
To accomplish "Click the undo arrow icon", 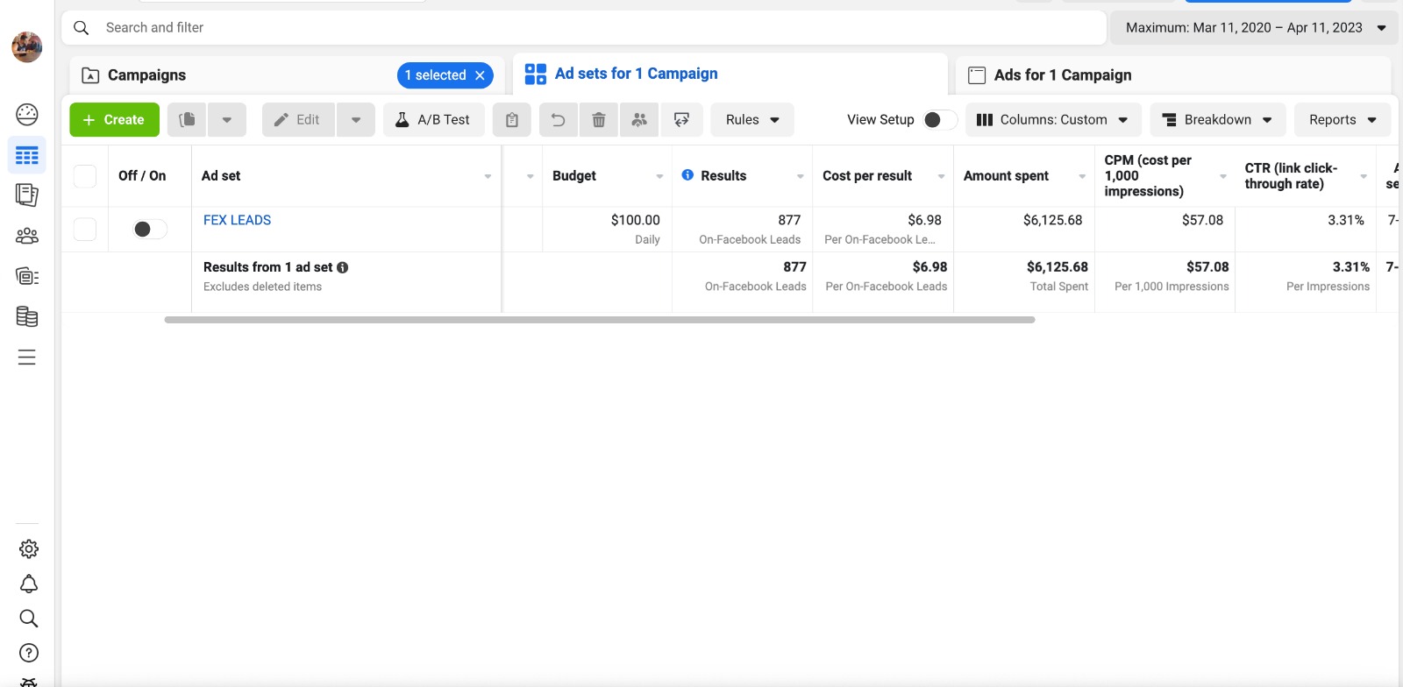I will (558, 120).
